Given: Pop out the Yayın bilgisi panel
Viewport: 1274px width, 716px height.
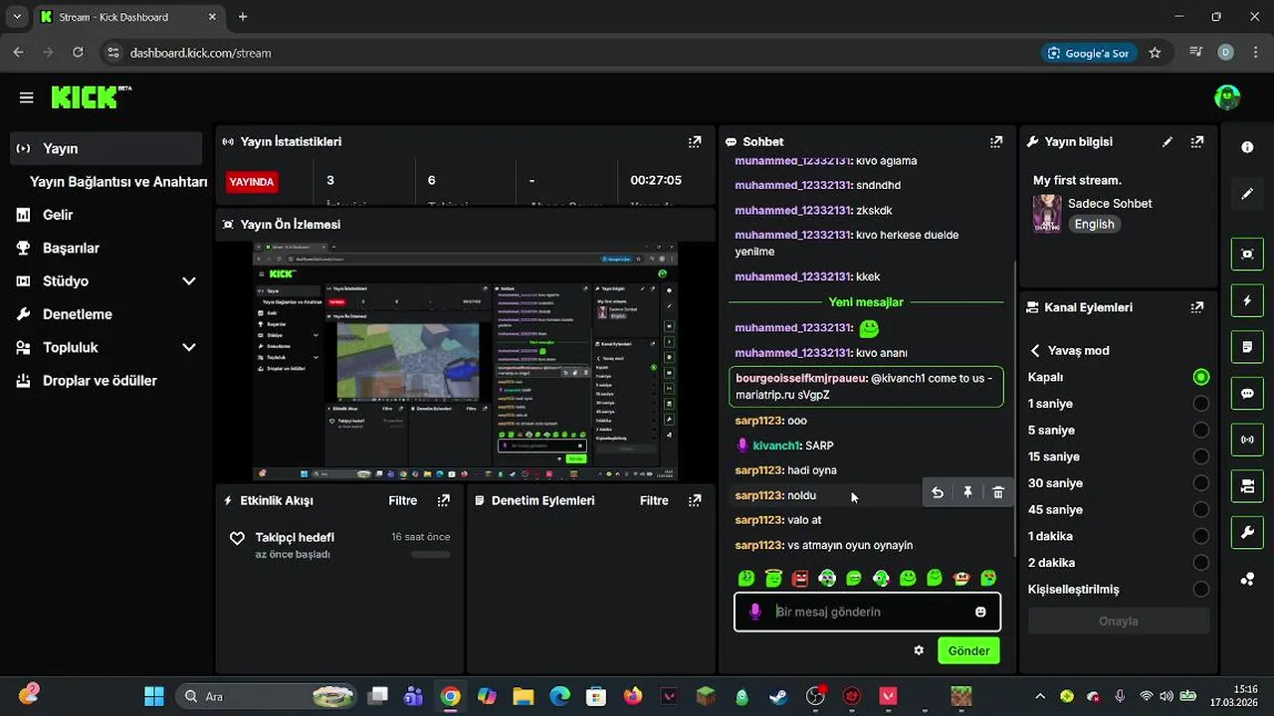Looking at the screenshot, I should [x=1197, y=142].
